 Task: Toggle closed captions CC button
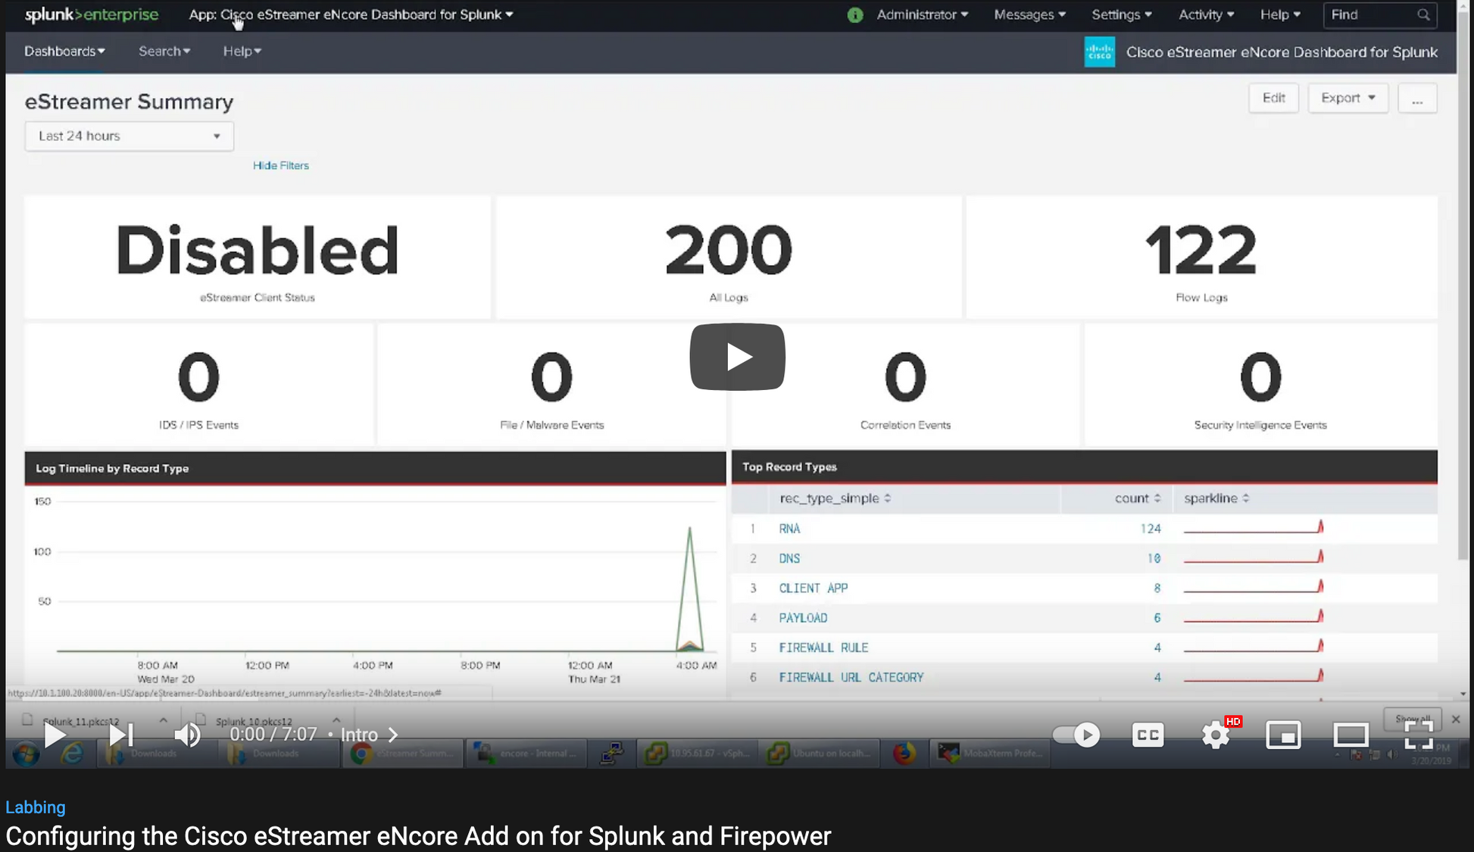[1148, 735]
